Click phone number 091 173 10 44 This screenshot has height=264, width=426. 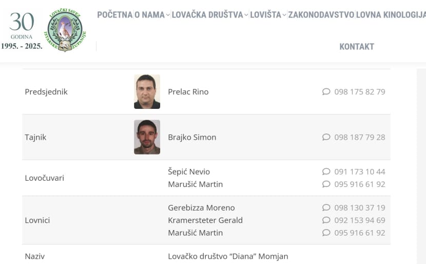(x=359, y=172)
